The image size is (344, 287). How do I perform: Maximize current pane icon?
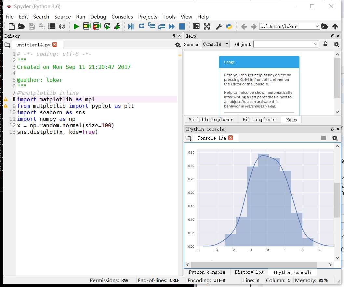pyautogui.click(x=196, y=27)
